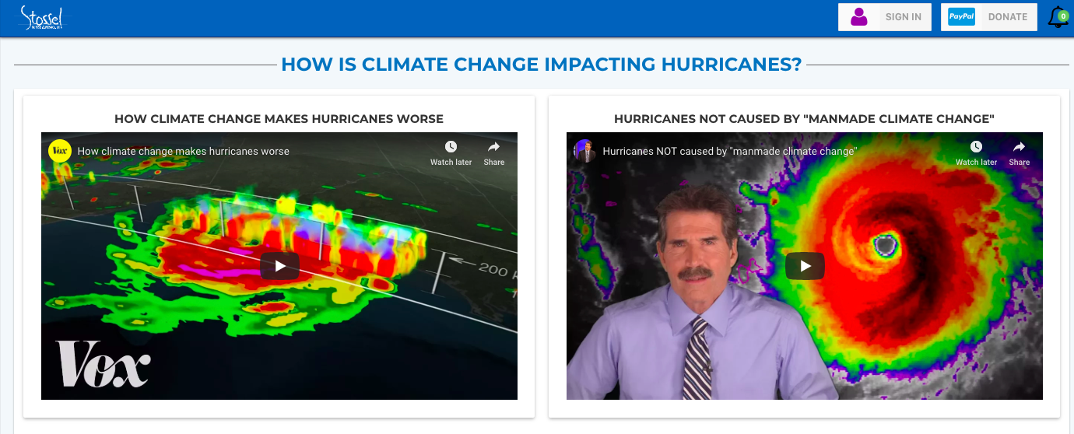Click the heading 'HURRICANES NOT CAUSED BY MANMADE CLIMATE CHANGE'

805,119
